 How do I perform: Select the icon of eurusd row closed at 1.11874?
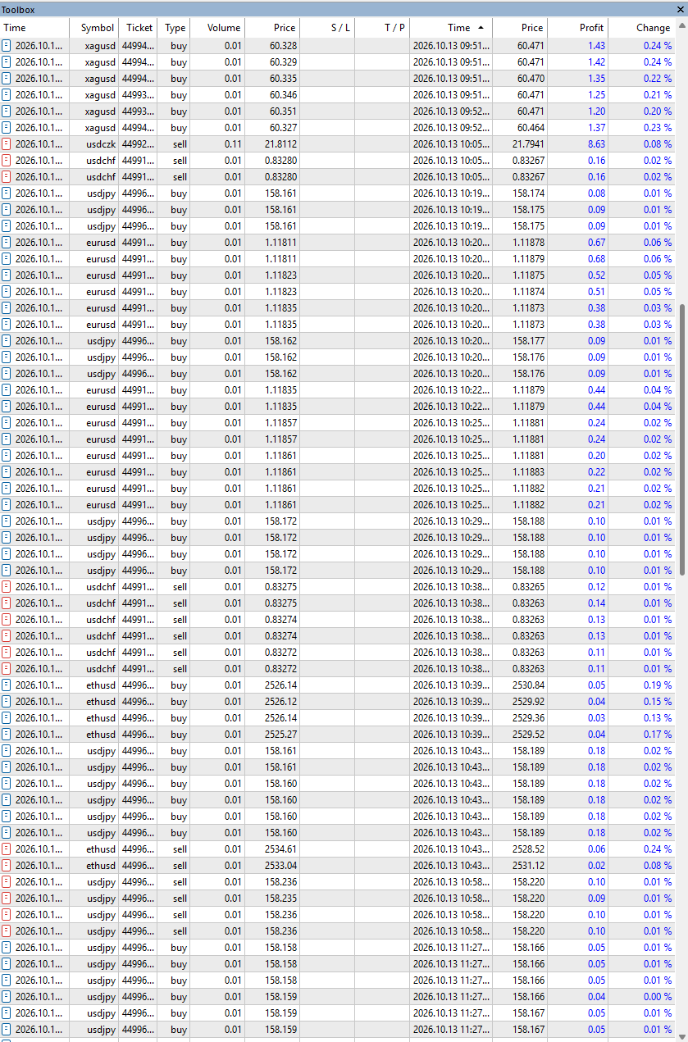click(x=7, y=292)
